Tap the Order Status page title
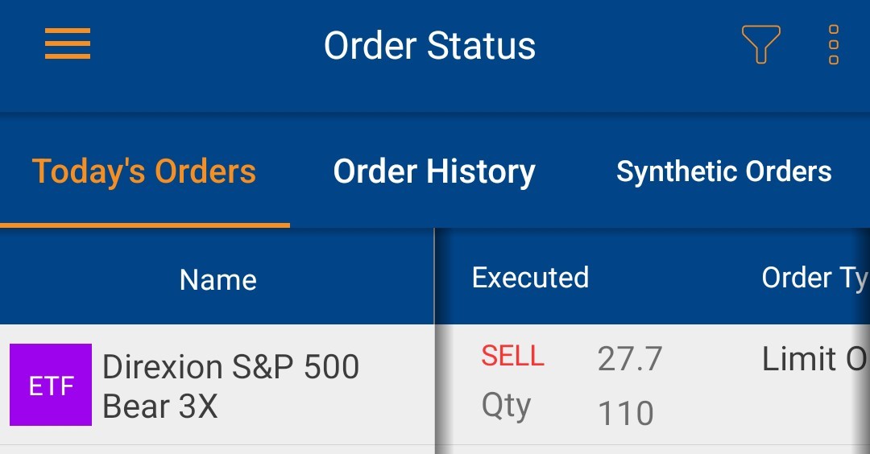Viewport: 870px width, 454px height. point(429,45)
